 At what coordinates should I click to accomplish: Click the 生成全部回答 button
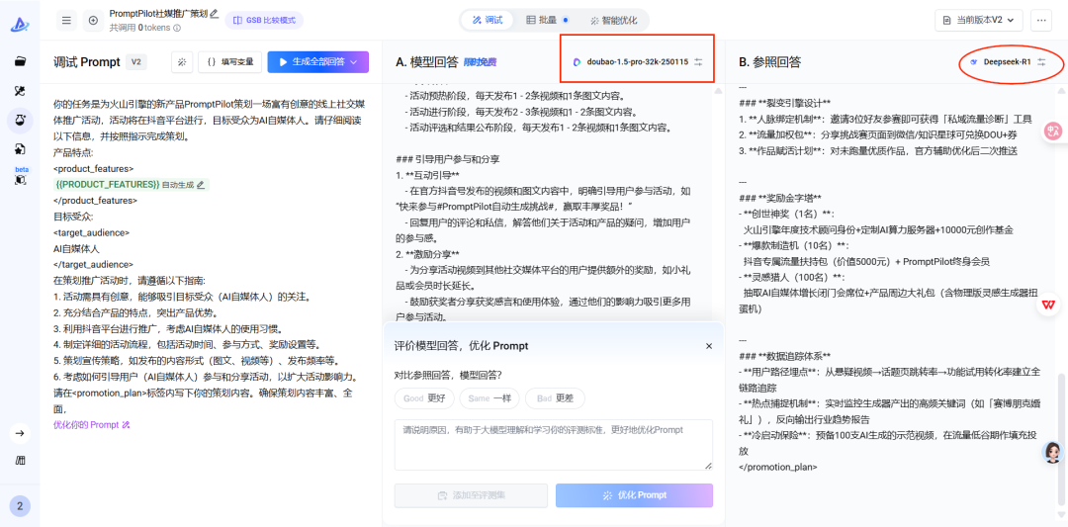[x=318, y=62]
